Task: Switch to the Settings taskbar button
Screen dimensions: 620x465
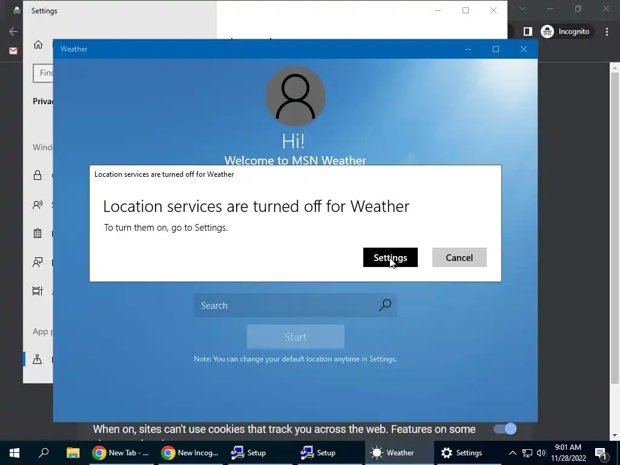Action: pos(469,453)
